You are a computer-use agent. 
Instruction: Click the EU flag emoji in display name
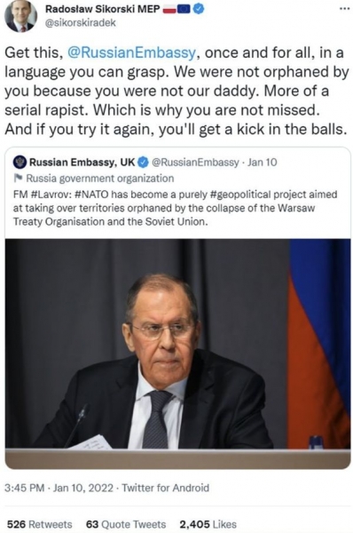[184, 10]
